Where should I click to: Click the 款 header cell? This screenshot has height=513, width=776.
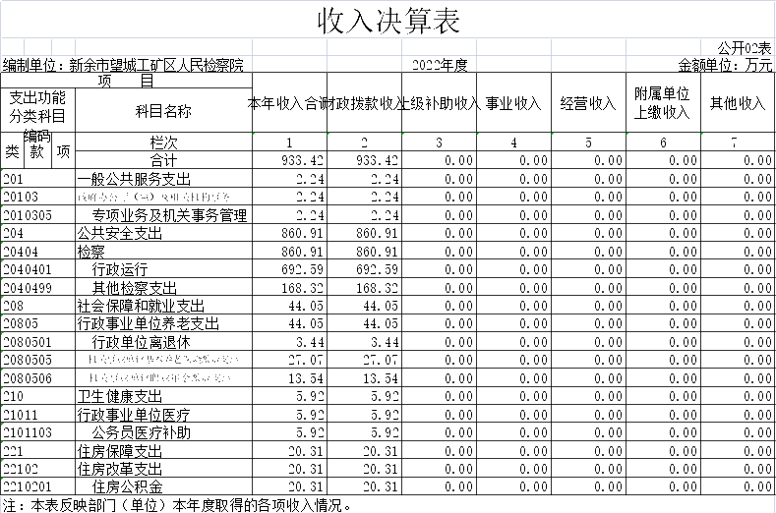(37, 151)
